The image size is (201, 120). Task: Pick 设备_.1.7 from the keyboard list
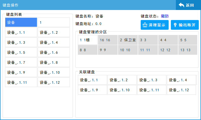click(21, 62)
